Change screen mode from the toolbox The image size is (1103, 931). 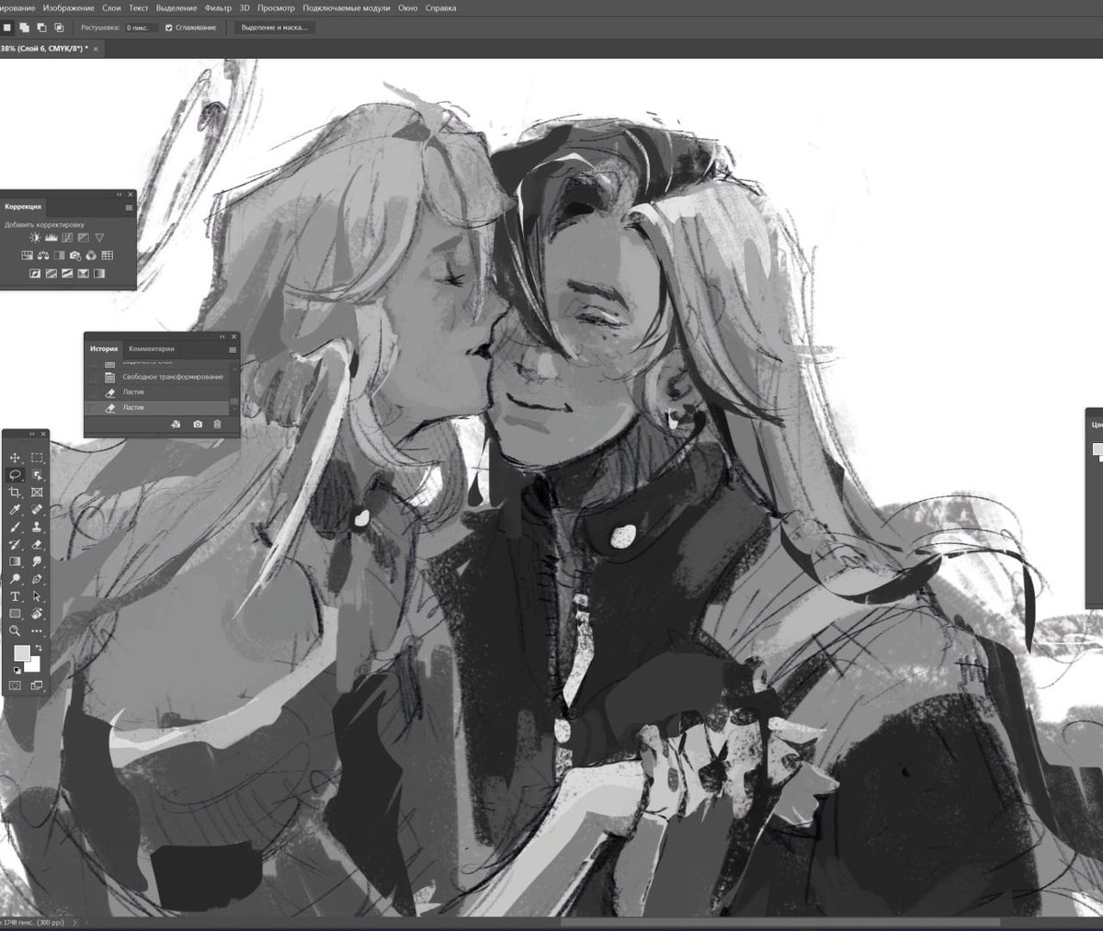click(x=37, y=686)
